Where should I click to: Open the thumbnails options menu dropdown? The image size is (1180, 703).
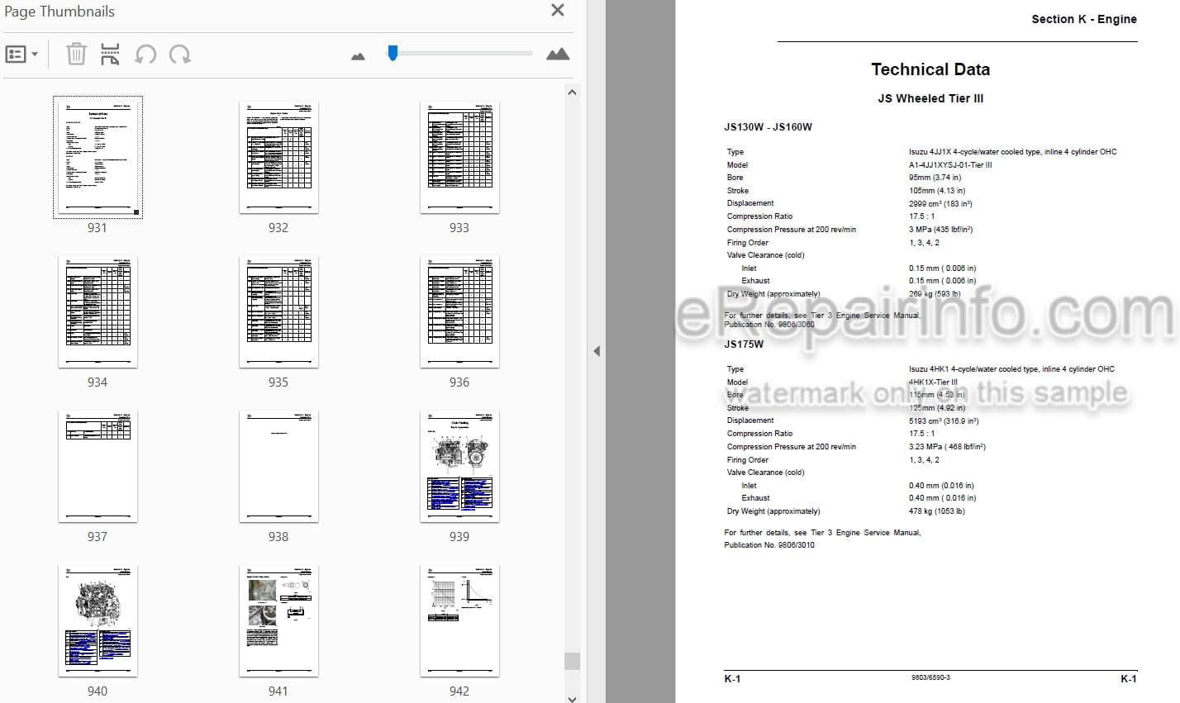21,55
